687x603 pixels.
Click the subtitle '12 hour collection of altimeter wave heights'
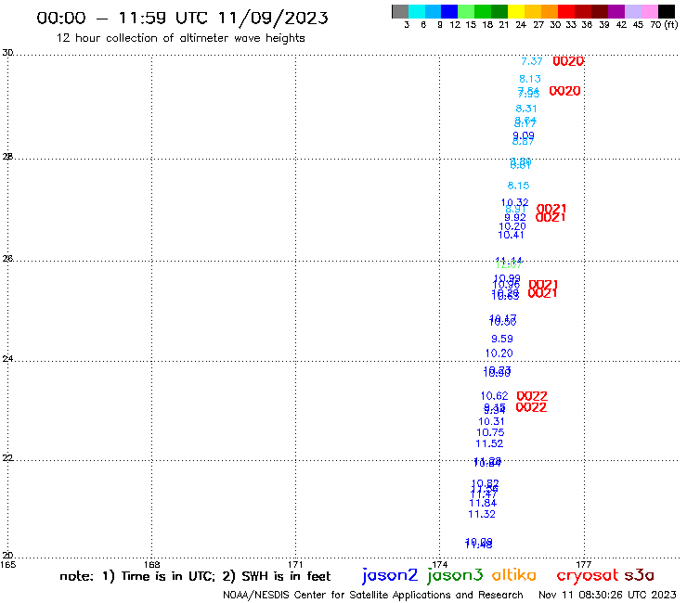(x=180, y=38)
